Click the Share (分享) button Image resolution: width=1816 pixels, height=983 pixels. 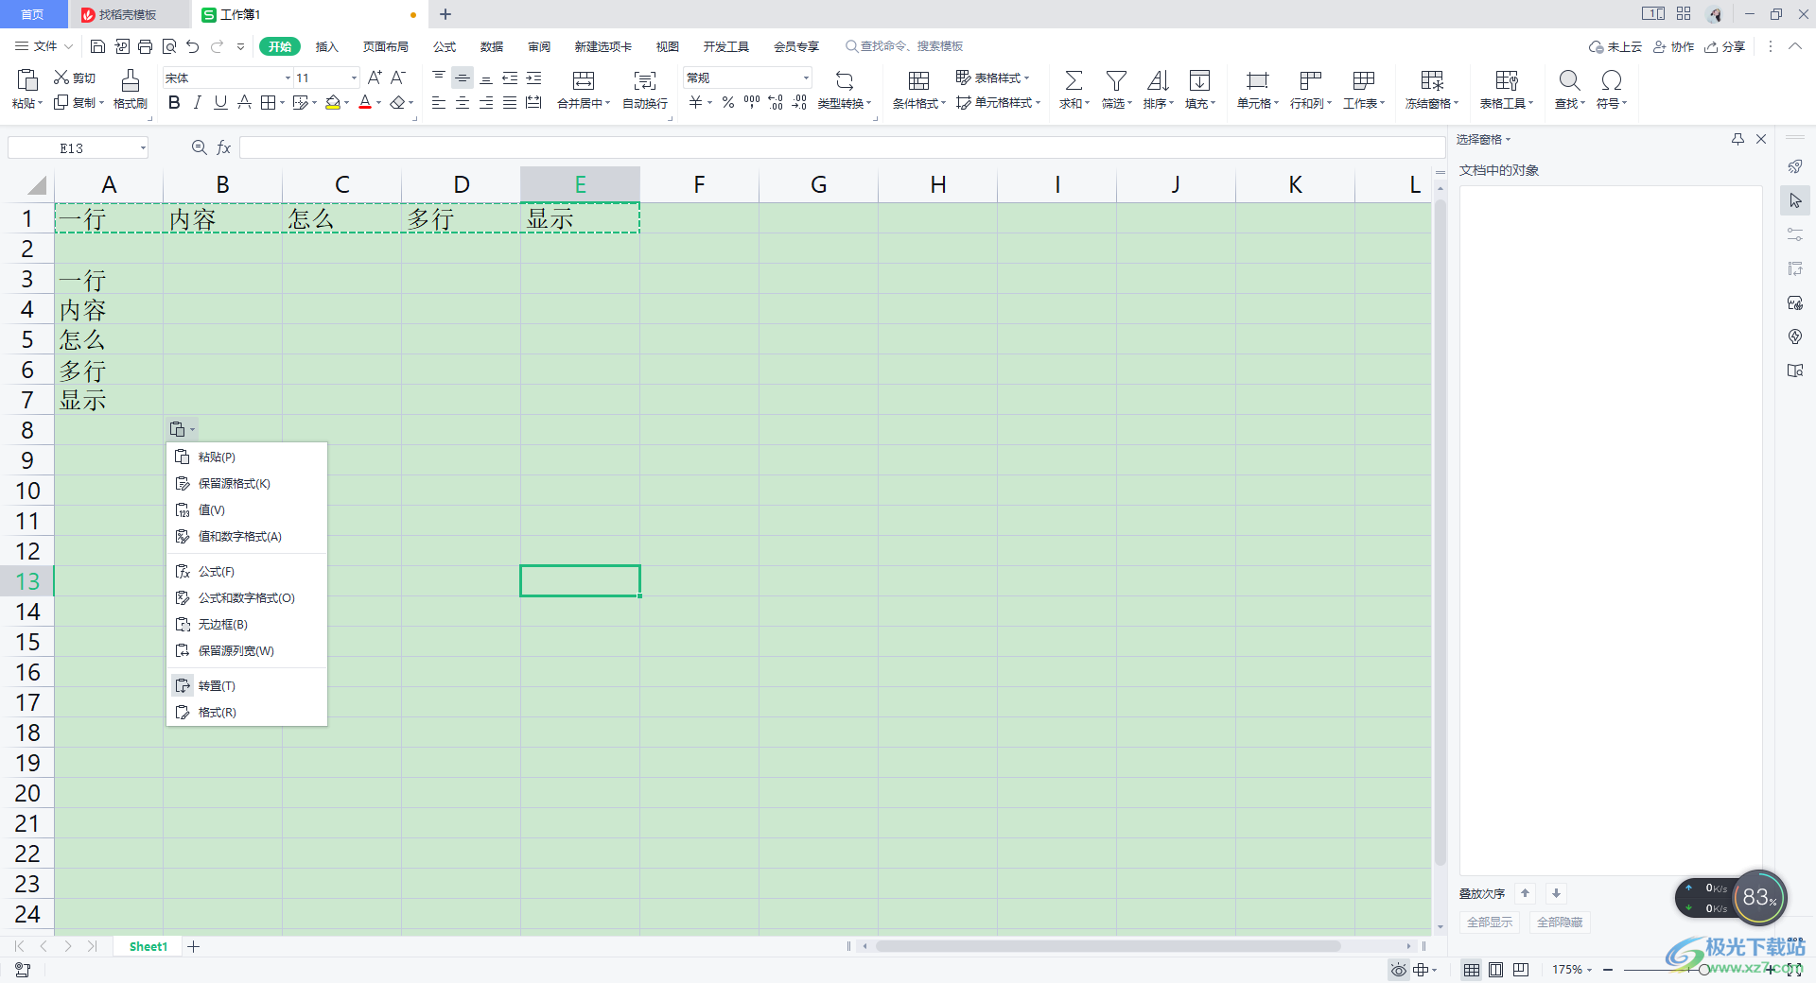[1725, 46]
